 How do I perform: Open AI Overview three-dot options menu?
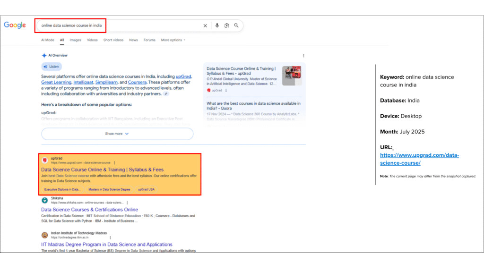pos(303,56)
